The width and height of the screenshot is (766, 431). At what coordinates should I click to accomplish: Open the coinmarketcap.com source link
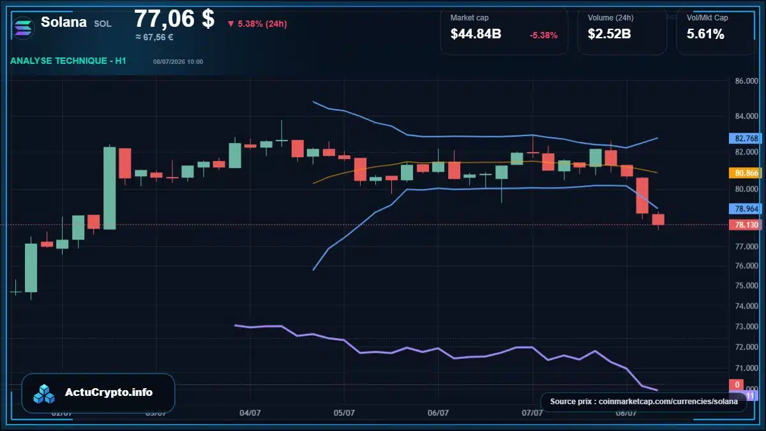[x=644, y=402]
